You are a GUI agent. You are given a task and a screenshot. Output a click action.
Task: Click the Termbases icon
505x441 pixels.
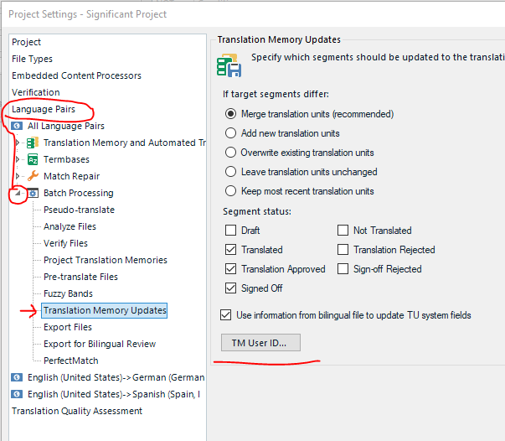(x=33, y=159)
